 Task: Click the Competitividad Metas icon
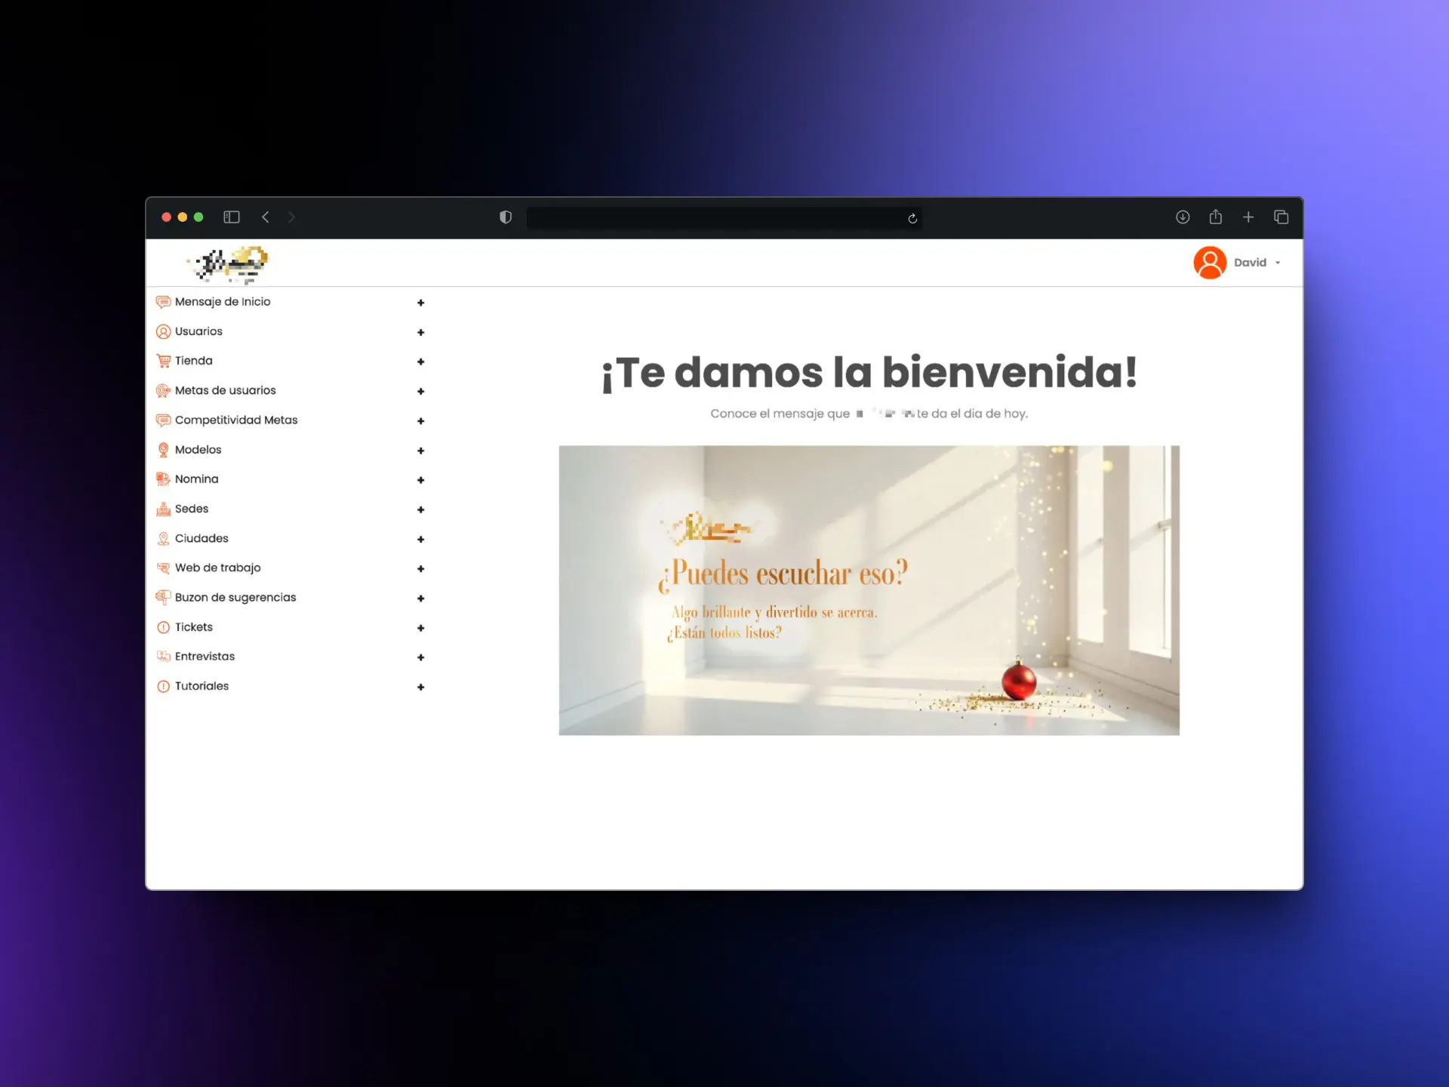click(x=163, y=420)
